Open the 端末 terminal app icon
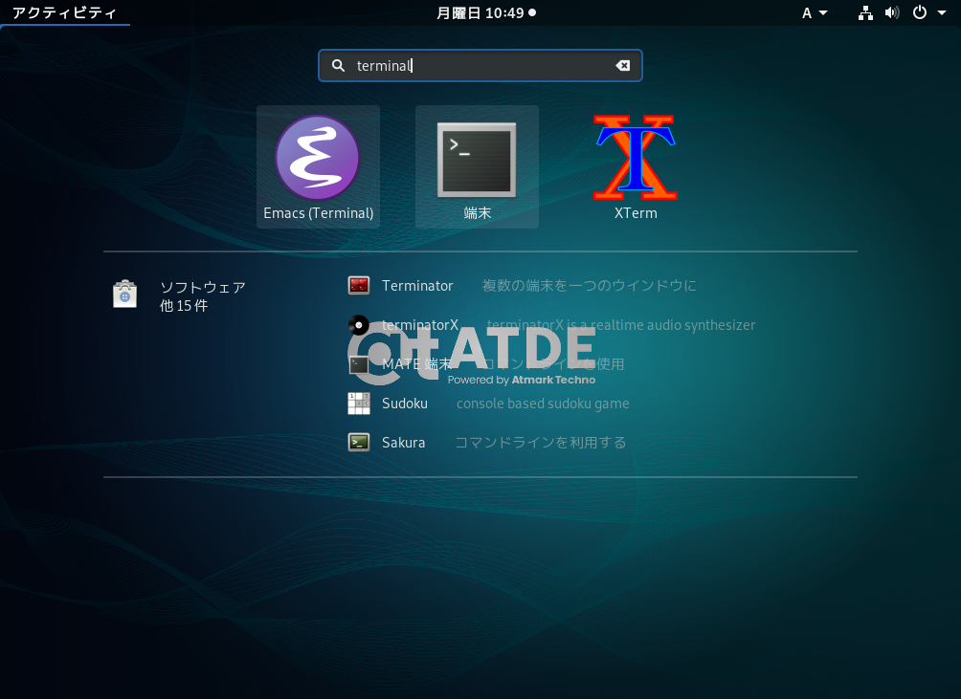 click(x=477, y=160)
